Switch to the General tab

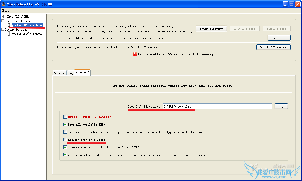click(60, 73)
